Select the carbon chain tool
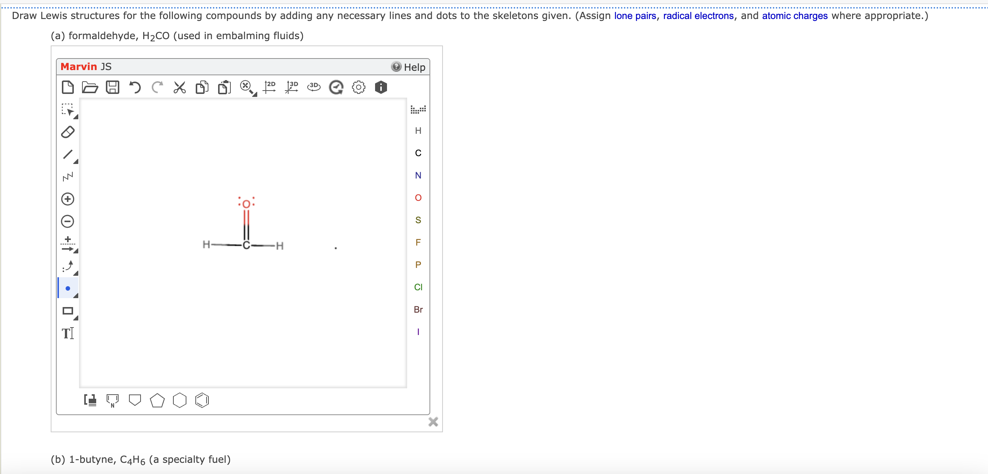988x474 pixels. coord(67,177)
